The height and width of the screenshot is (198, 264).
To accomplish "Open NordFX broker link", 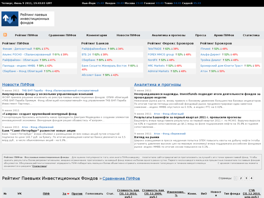I will pos(153,60).
